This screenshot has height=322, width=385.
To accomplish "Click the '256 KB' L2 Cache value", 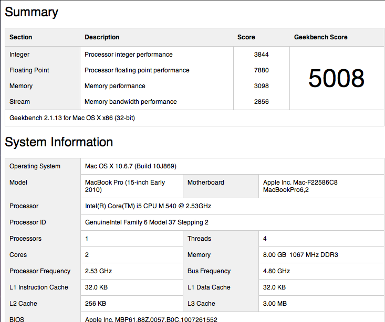I will pyautogui.click(x=96, y=304).
